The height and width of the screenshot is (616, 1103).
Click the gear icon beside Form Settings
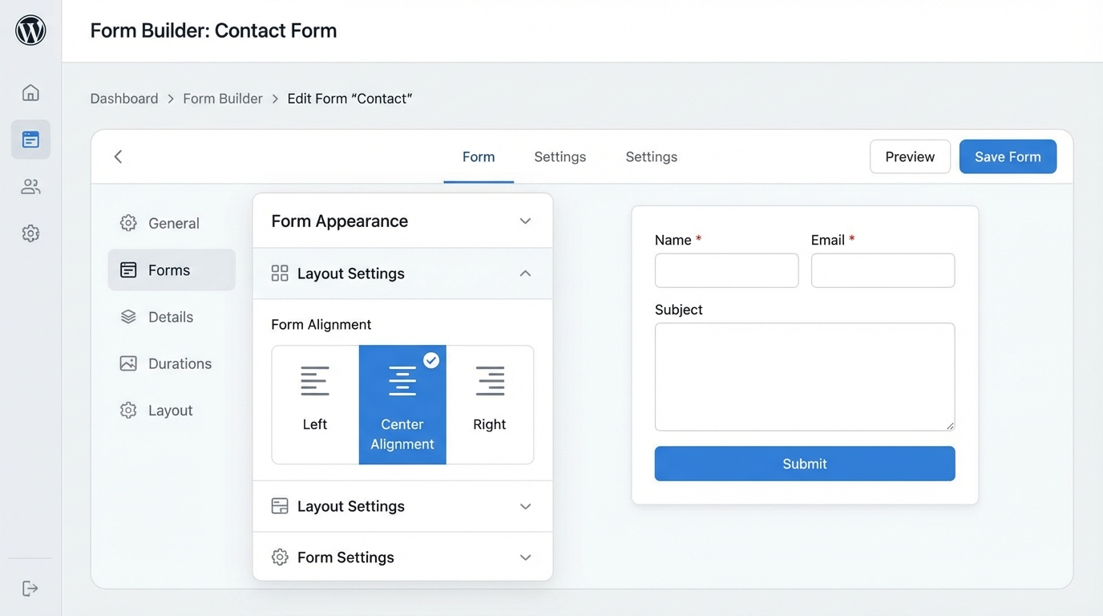coord(279,557)
